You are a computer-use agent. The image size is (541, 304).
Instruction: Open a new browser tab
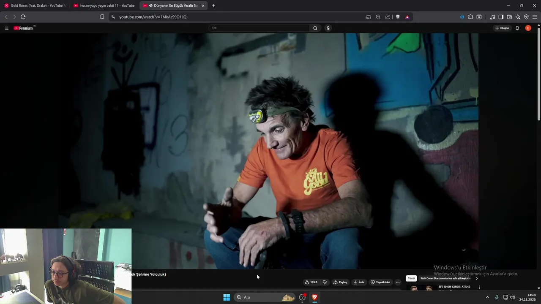tap(213, 5)
